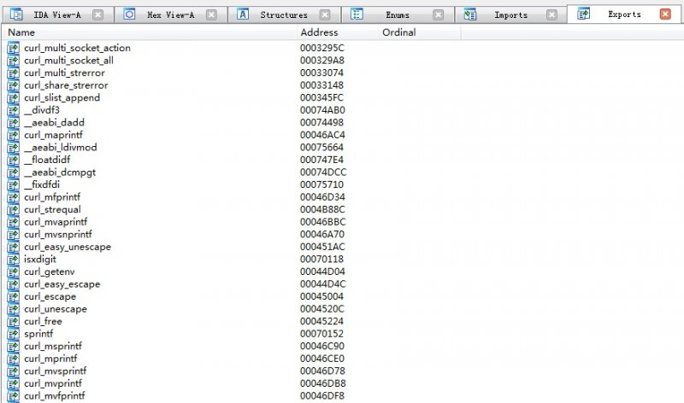Click address 000329A8
The height and width of the screenshot is (403, 684).
(x=322, y=60)
